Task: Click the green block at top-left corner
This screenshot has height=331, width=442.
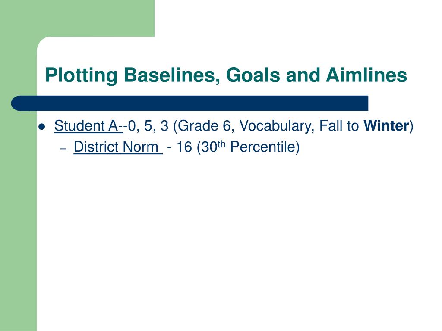Action: coord(77,18)
